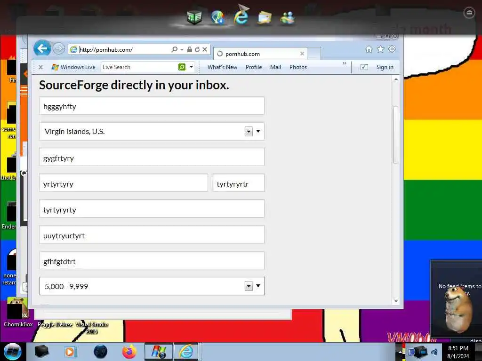482x361 pixels.
Task: Open Firefox from the taskbar
Action: (x=129, y=352)
